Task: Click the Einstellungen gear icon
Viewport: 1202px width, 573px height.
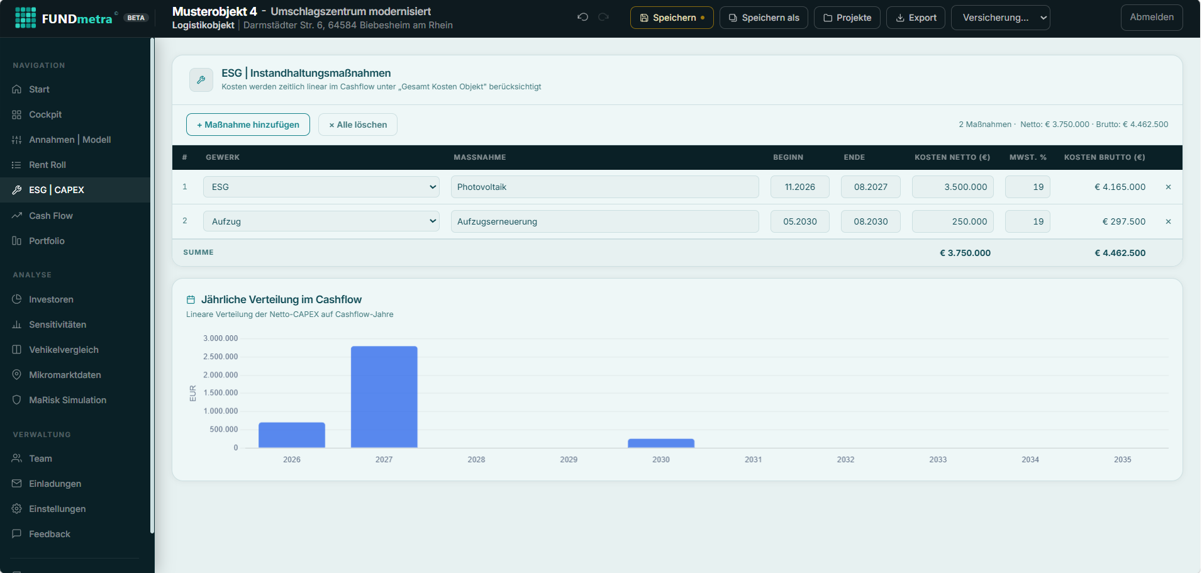Action: pos(17,509)
